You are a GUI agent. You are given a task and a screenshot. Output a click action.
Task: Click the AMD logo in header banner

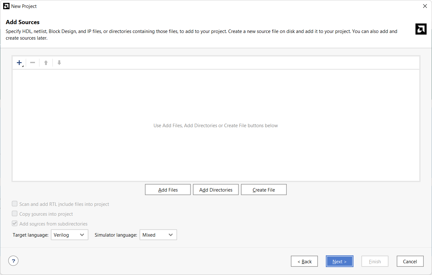(421, 29)
